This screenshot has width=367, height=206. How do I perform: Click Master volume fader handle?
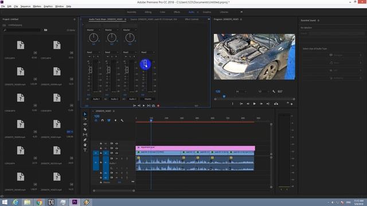[145, 62]
